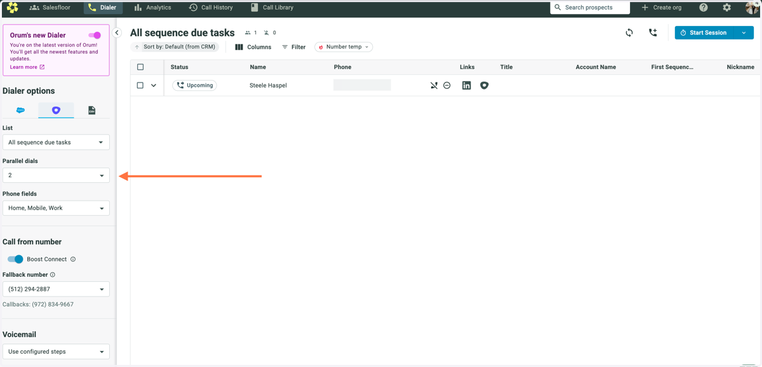Click the name Steele Haspel
762x367 pixels.
pos(268,85)
